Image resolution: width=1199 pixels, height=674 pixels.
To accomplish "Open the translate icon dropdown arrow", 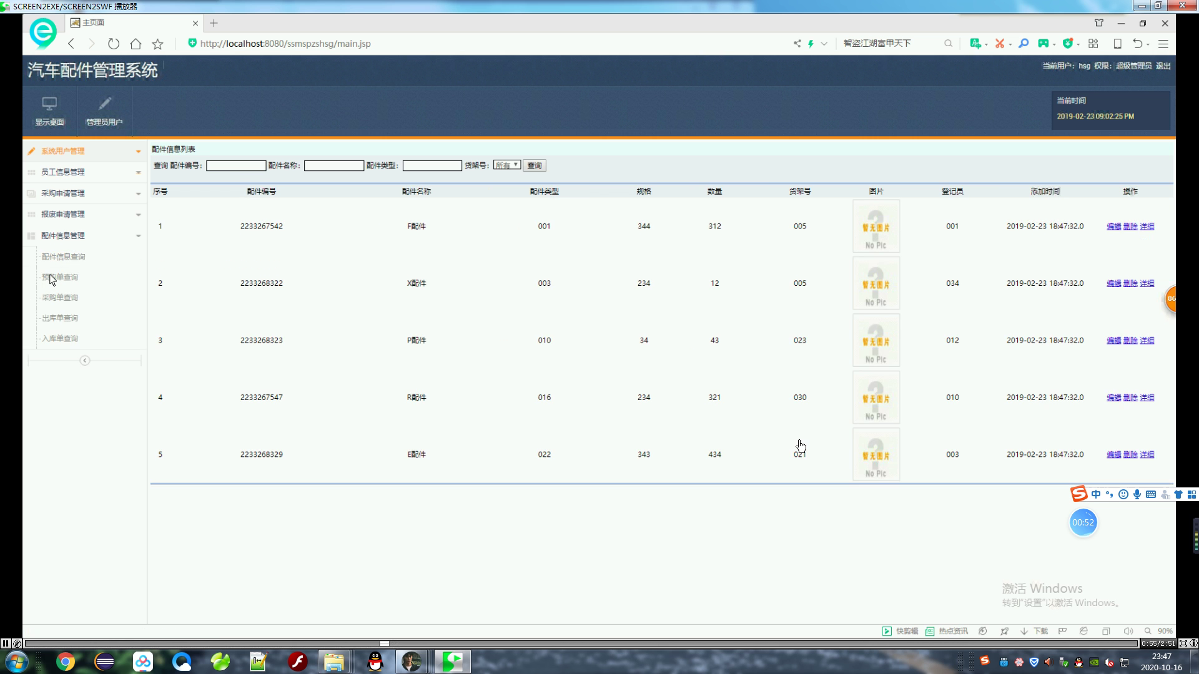I will point(986,45).
